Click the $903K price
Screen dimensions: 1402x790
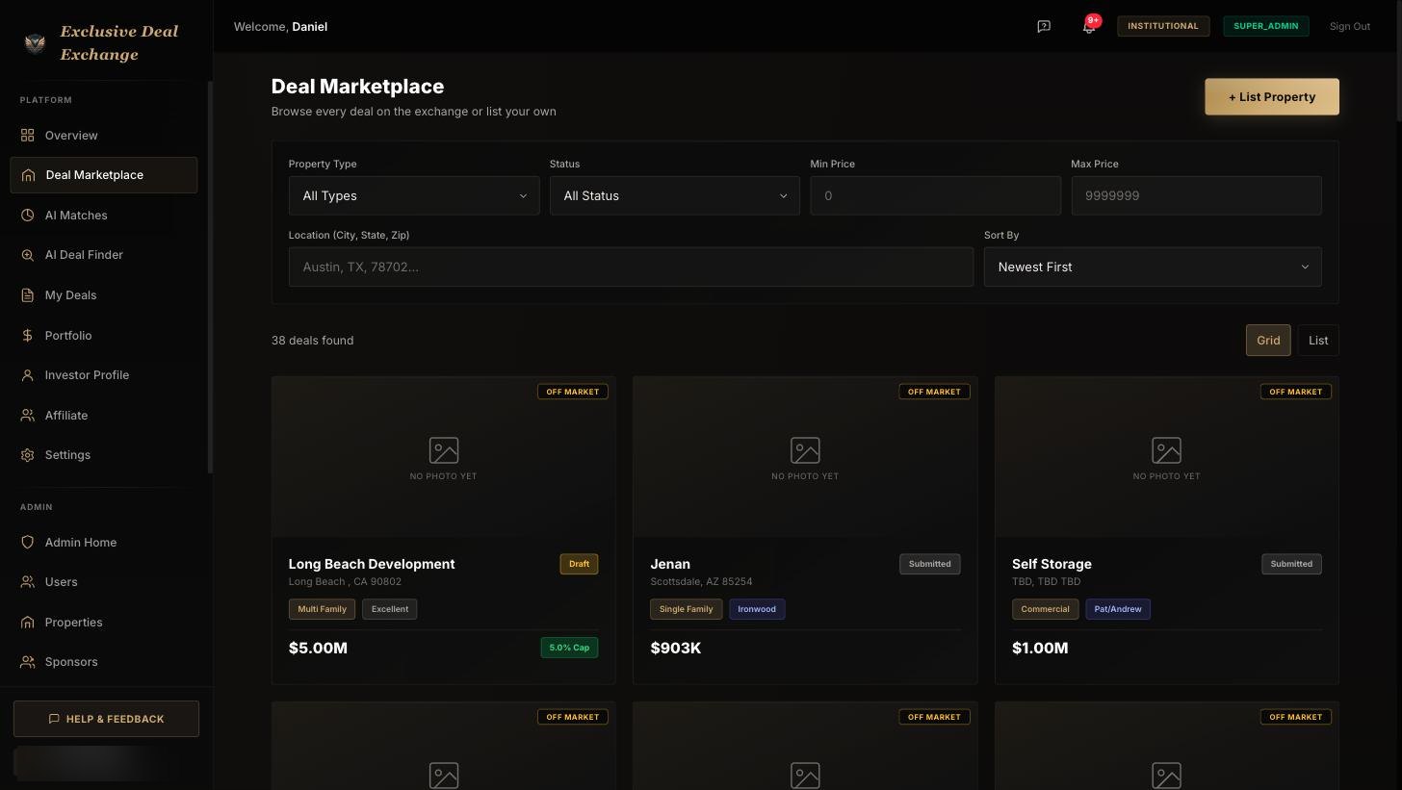[676, 649]
